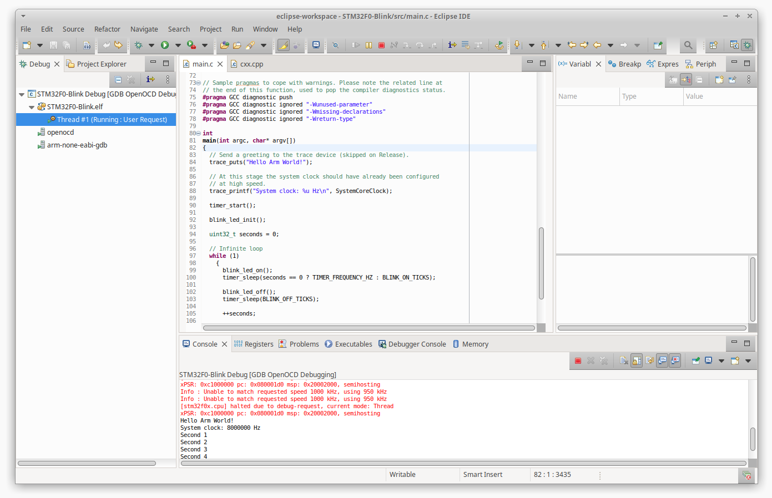The height and width of the screenshot is (498, 772).
Task: Click the Open Perspective icon
Action: pyautogui.click(x=714, y=45)
